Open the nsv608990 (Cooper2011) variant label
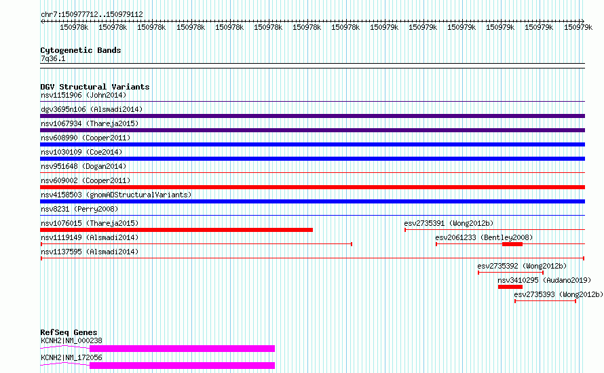 pyautogui.click(x=86, y=138)
